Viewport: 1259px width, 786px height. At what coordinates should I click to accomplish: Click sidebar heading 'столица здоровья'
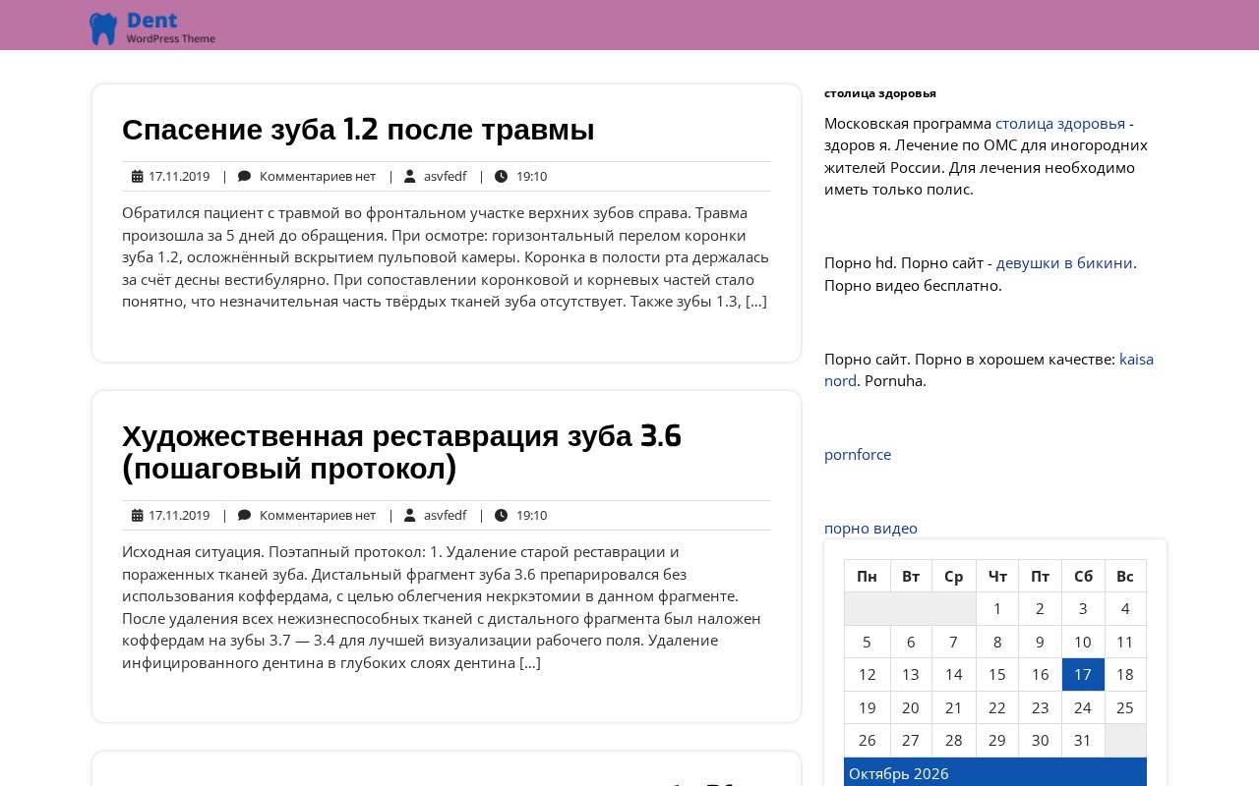[x=880, y=93]
